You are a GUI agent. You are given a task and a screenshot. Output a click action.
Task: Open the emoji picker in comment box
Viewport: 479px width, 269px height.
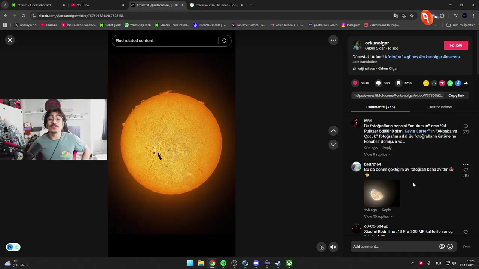pos(450,247)
